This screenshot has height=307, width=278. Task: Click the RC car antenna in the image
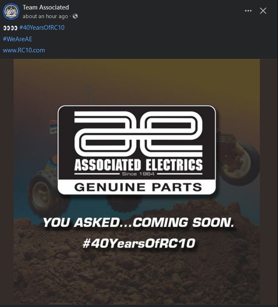[x=90, y=95]
